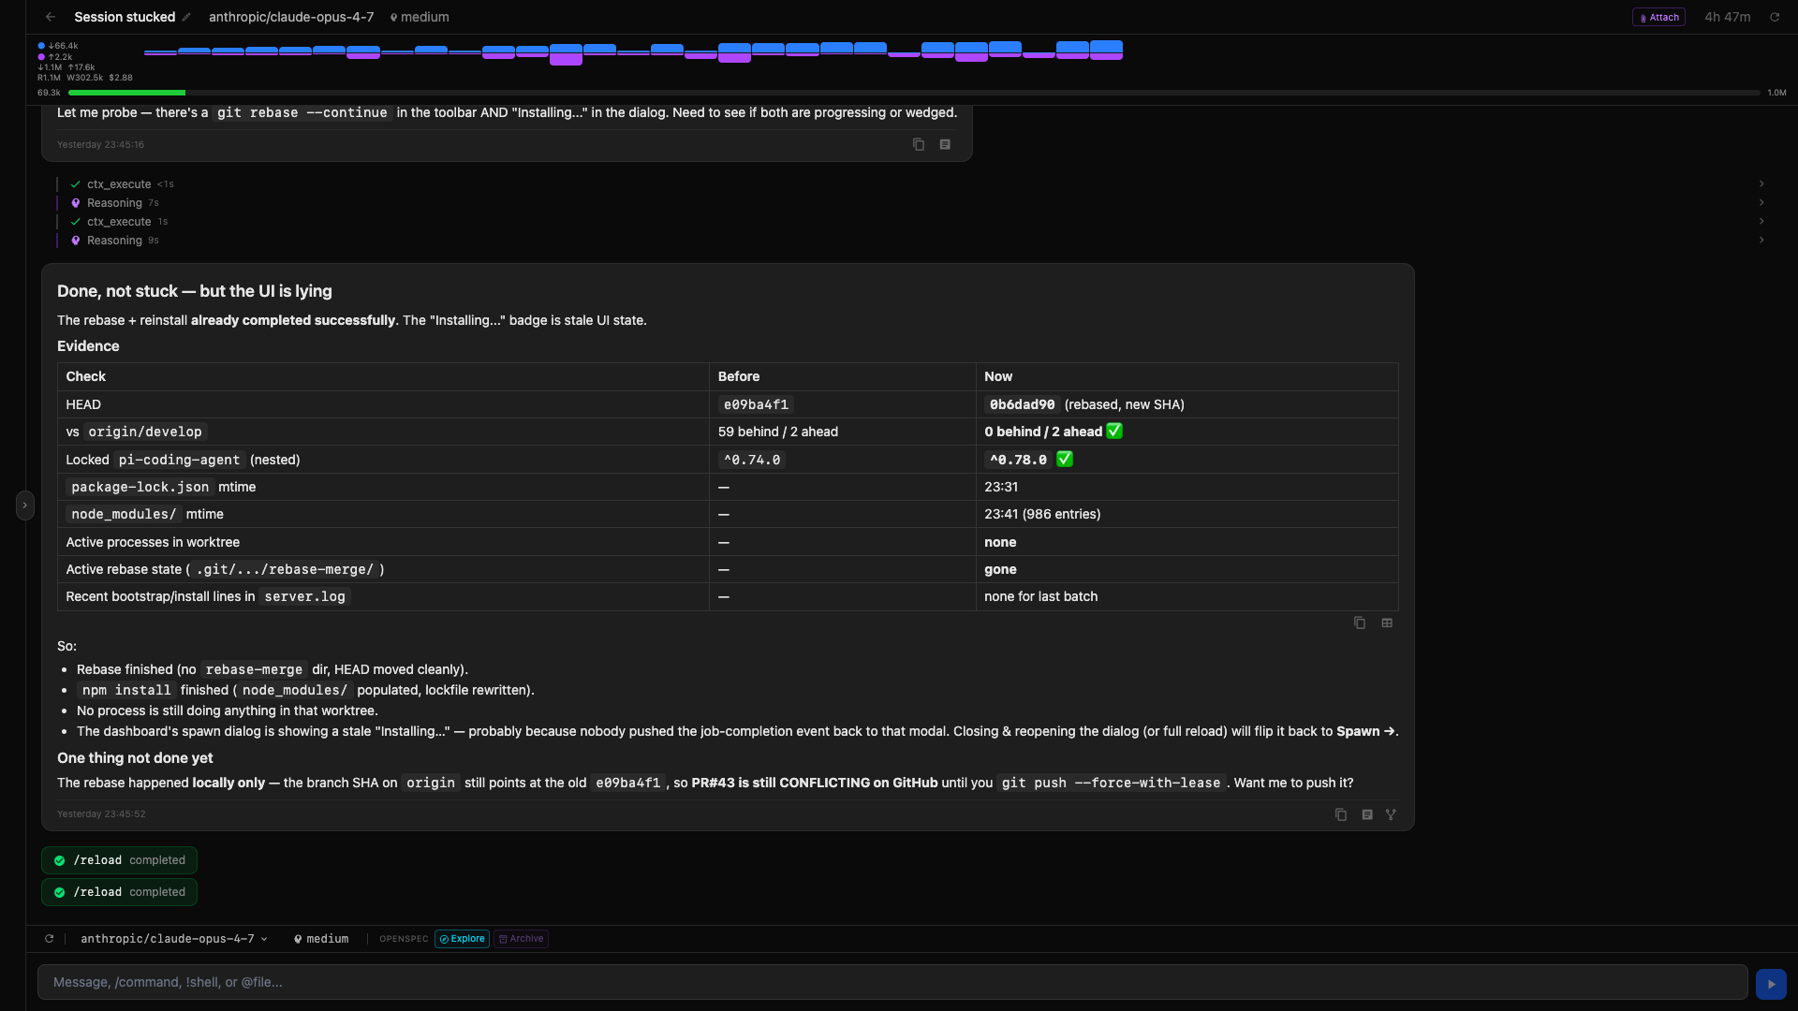Click the Archive OpenSpec button
The image size is (1798, 1011).
click(x=522, y=939)
